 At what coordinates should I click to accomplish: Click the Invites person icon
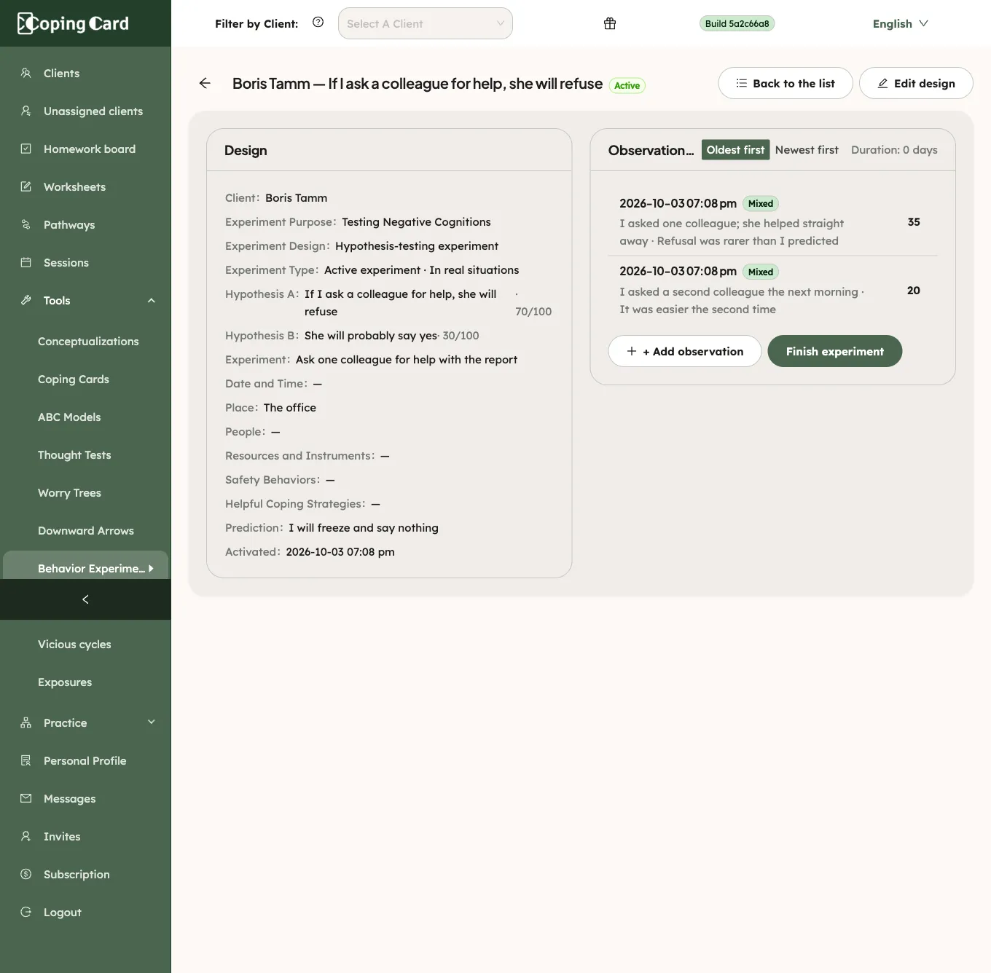[x=26, y=836]
